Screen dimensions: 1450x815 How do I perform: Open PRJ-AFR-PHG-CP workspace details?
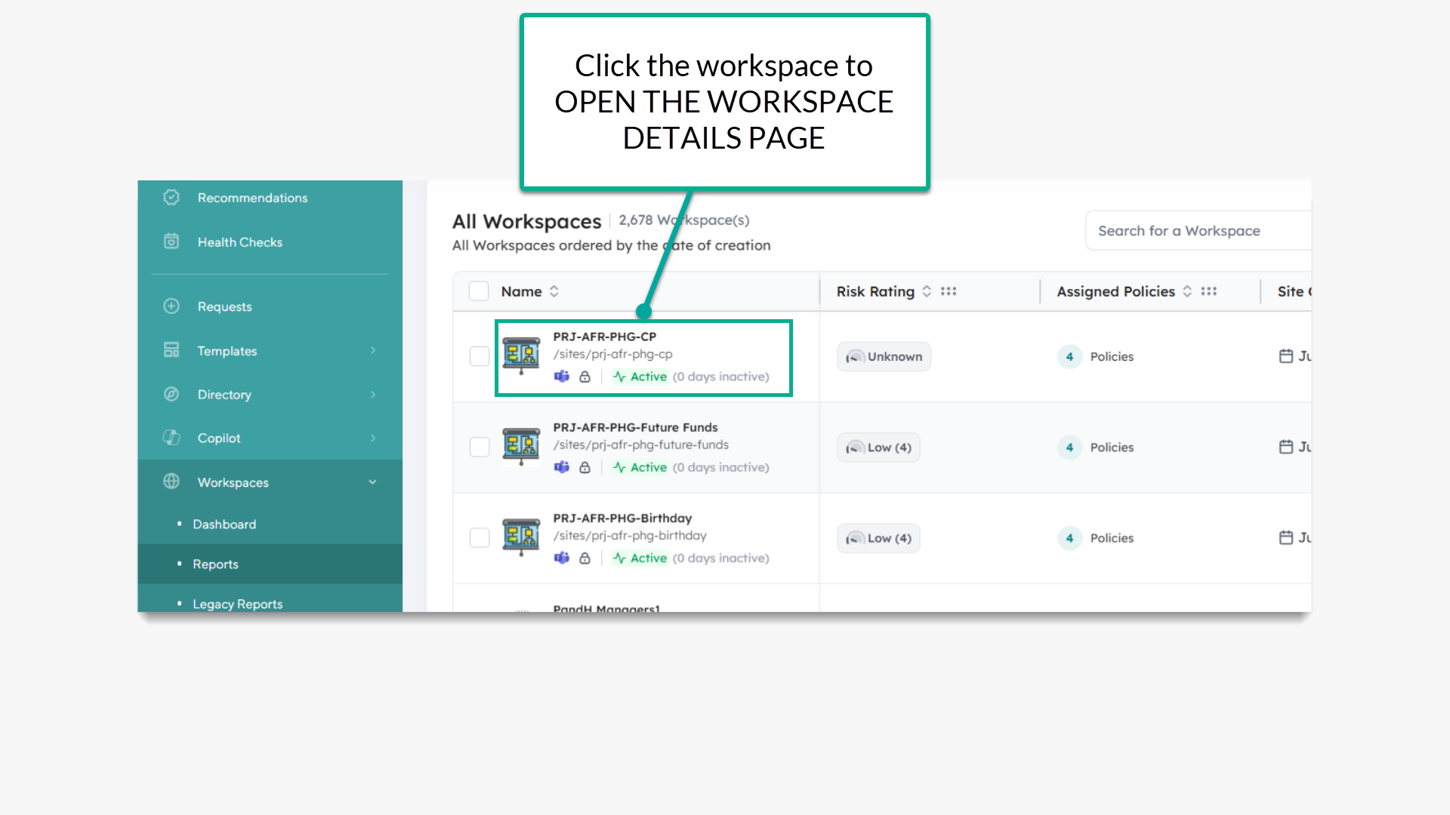point(604,337)
